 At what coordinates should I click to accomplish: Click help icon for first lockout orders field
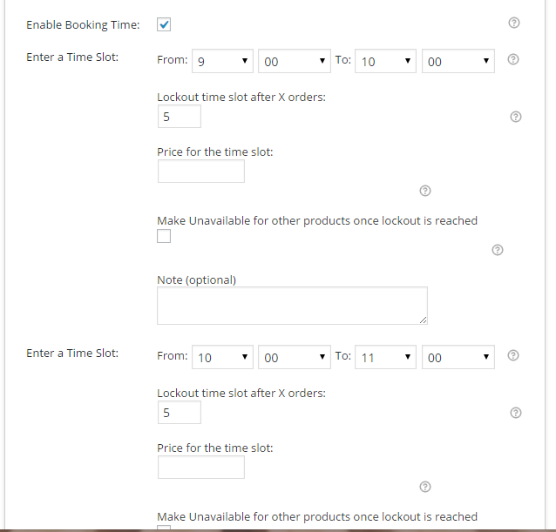pos(516,117)
